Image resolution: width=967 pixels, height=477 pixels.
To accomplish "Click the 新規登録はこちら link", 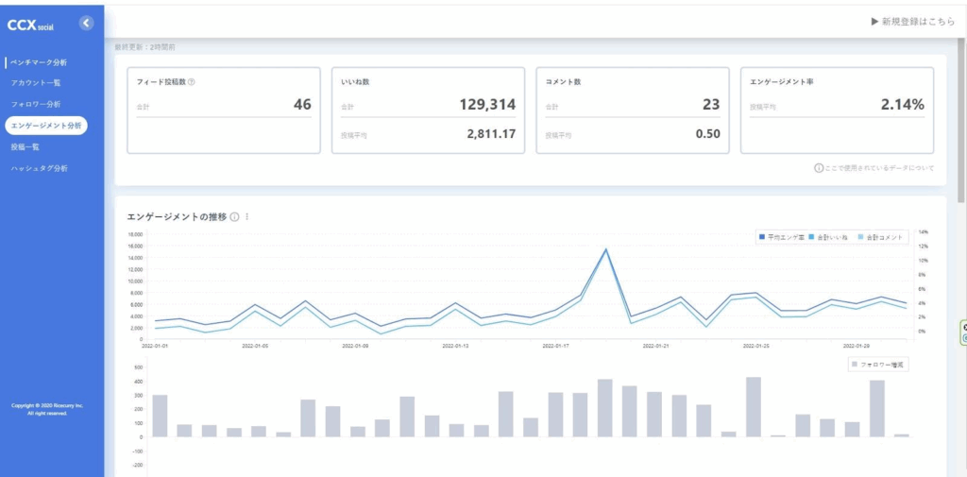I will [918, 22].
